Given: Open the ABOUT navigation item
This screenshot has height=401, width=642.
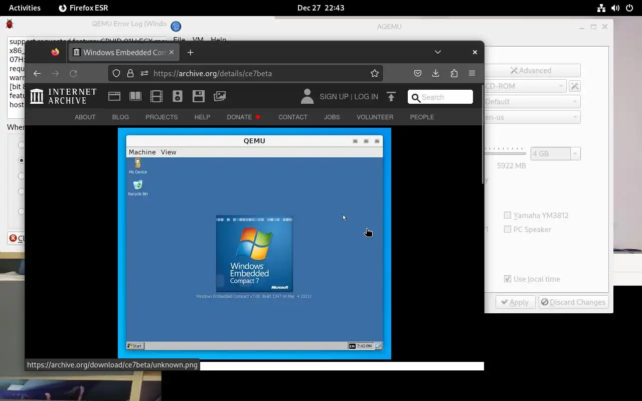Looking at the screenshot, I should [x=85, y=117].
